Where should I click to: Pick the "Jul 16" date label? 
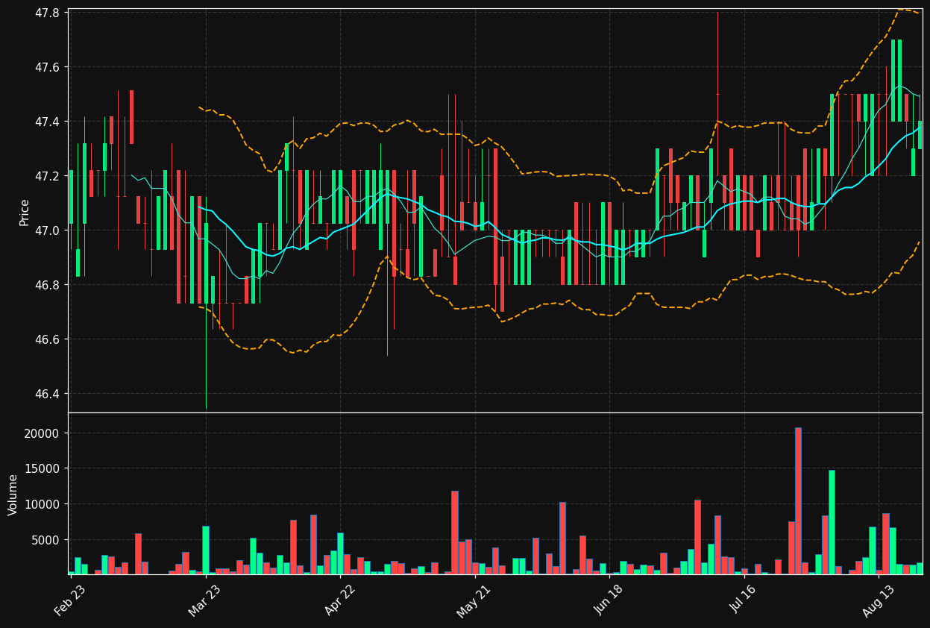pos(743,600)
